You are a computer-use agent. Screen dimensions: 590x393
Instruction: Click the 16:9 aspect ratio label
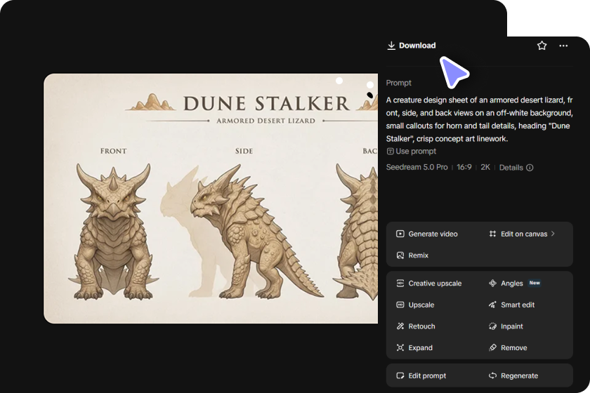coord(464,167)
